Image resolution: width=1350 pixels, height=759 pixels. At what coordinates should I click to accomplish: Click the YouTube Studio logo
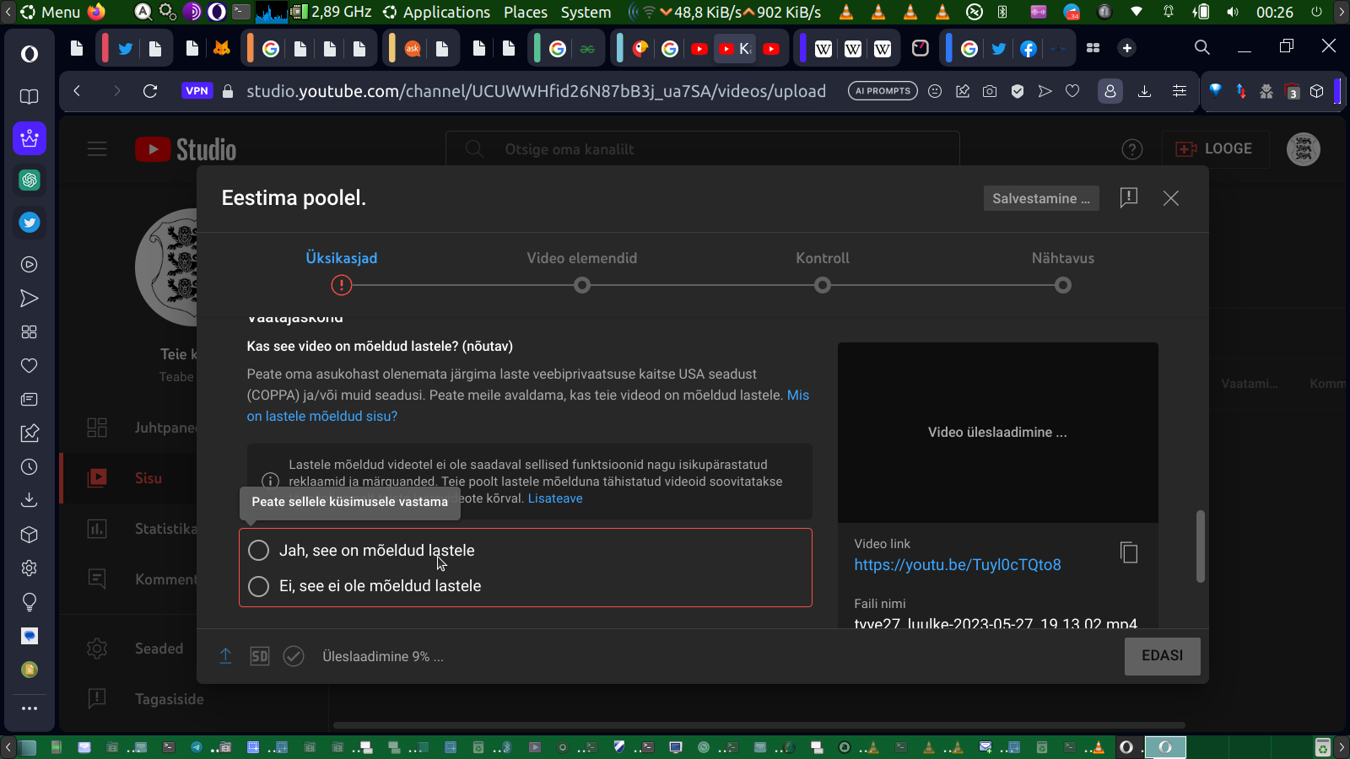tap(186, 149)
